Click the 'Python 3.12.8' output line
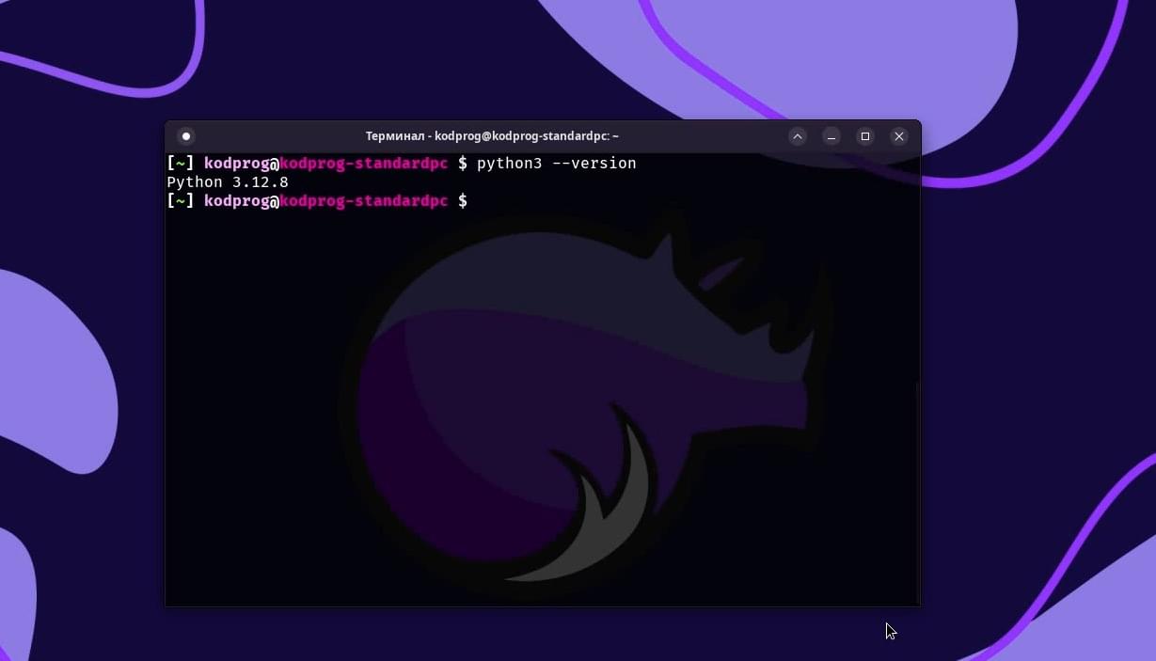This screenshot has width=1156, height=661. (228, 182)
